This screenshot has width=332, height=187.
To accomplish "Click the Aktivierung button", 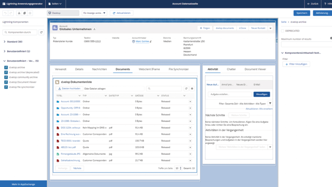I will coord(322,13).
